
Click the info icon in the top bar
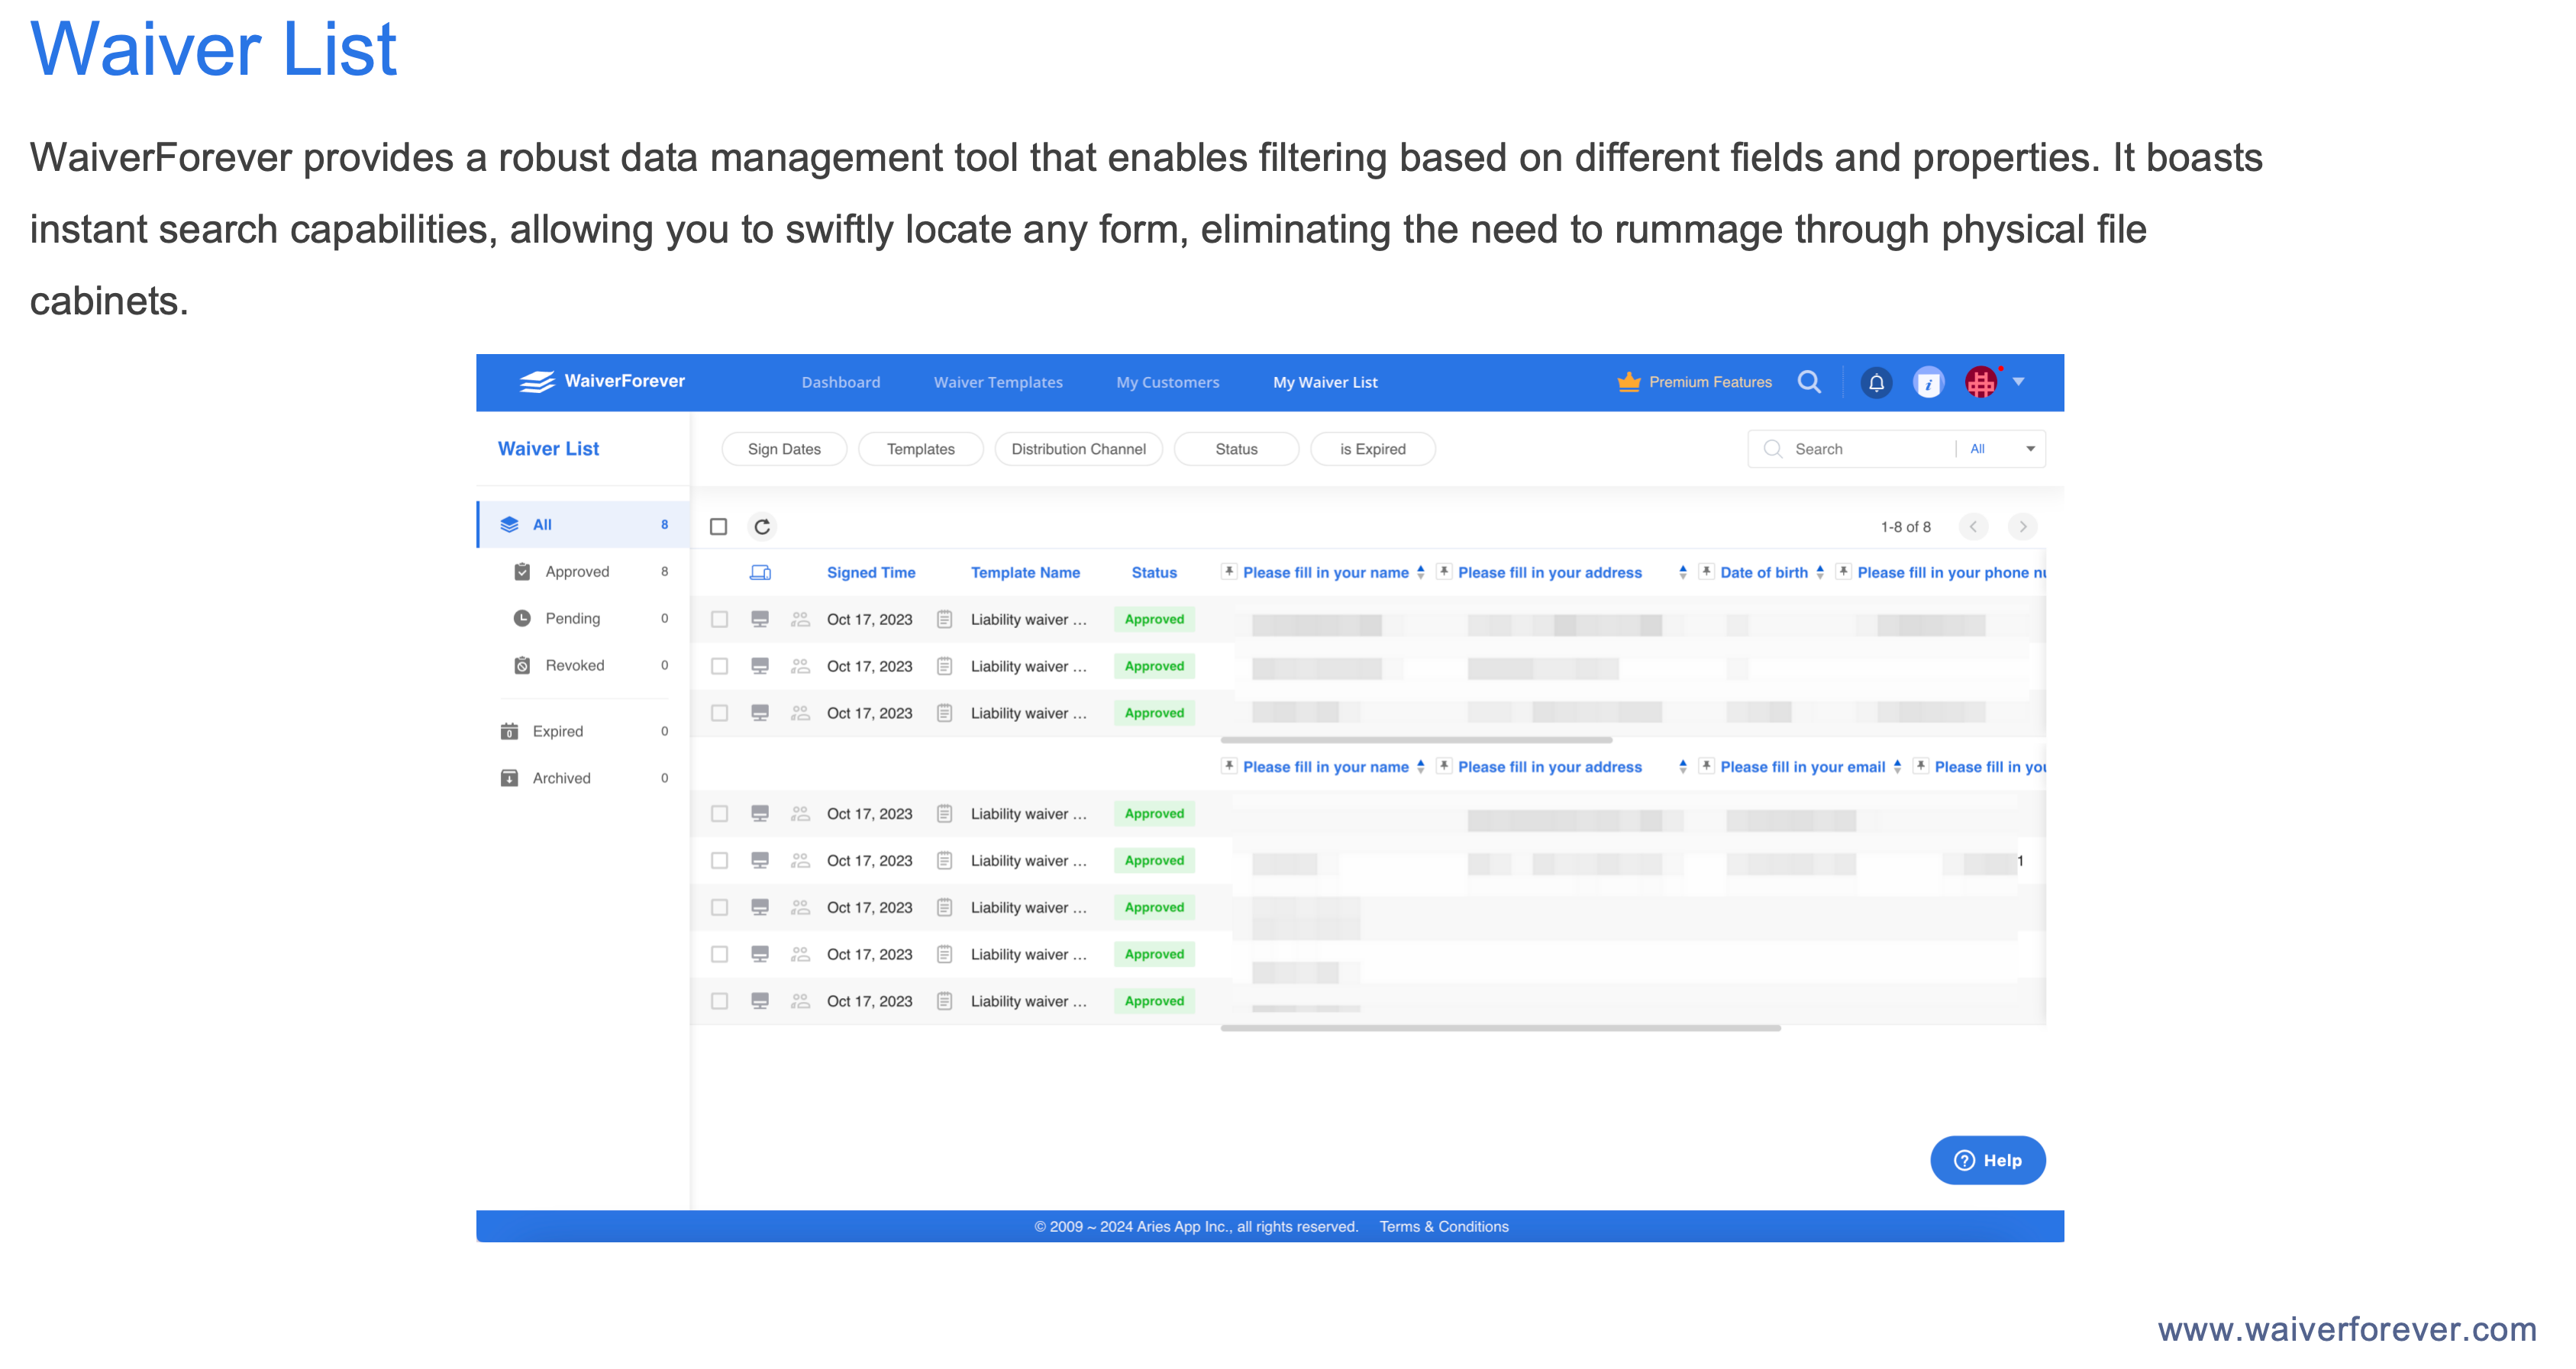pos(1928,382)
